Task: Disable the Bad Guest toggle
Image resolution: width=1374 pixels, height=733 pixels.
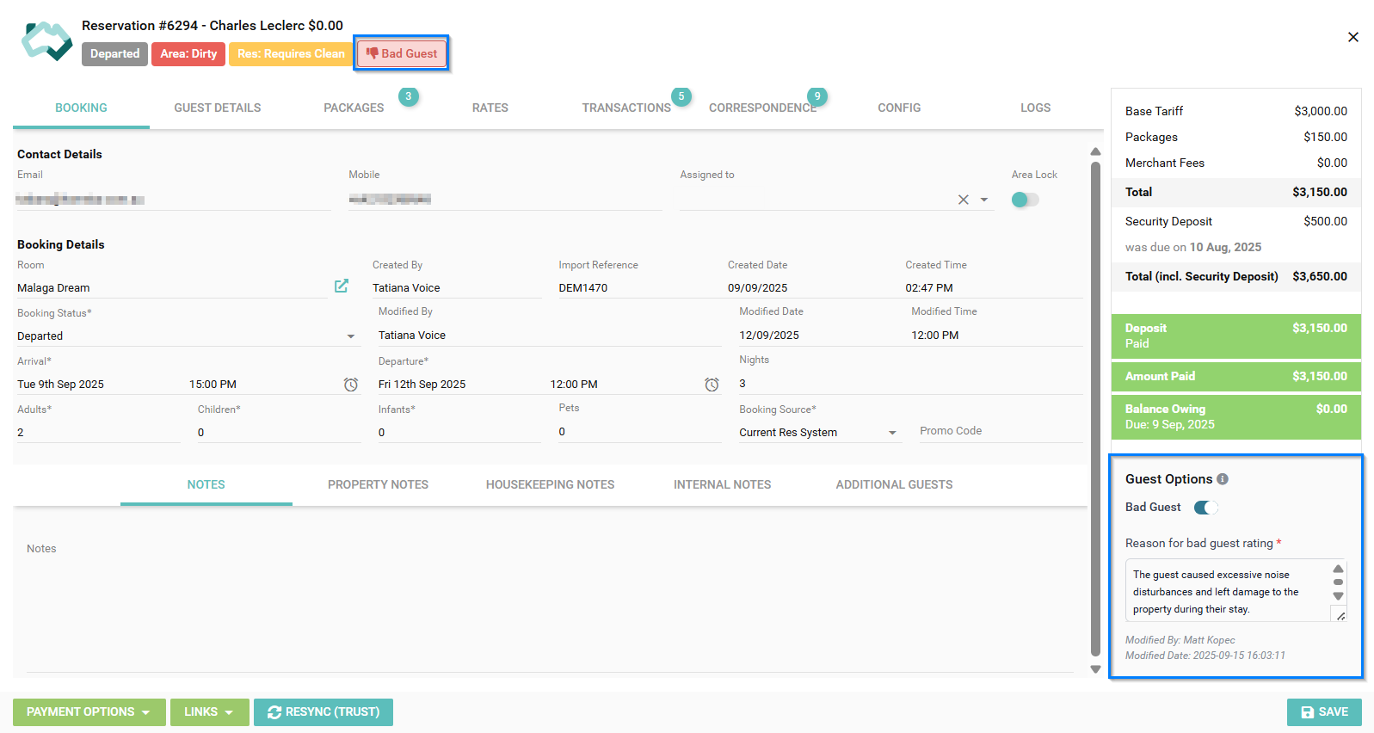Action: pos(1205,508)
